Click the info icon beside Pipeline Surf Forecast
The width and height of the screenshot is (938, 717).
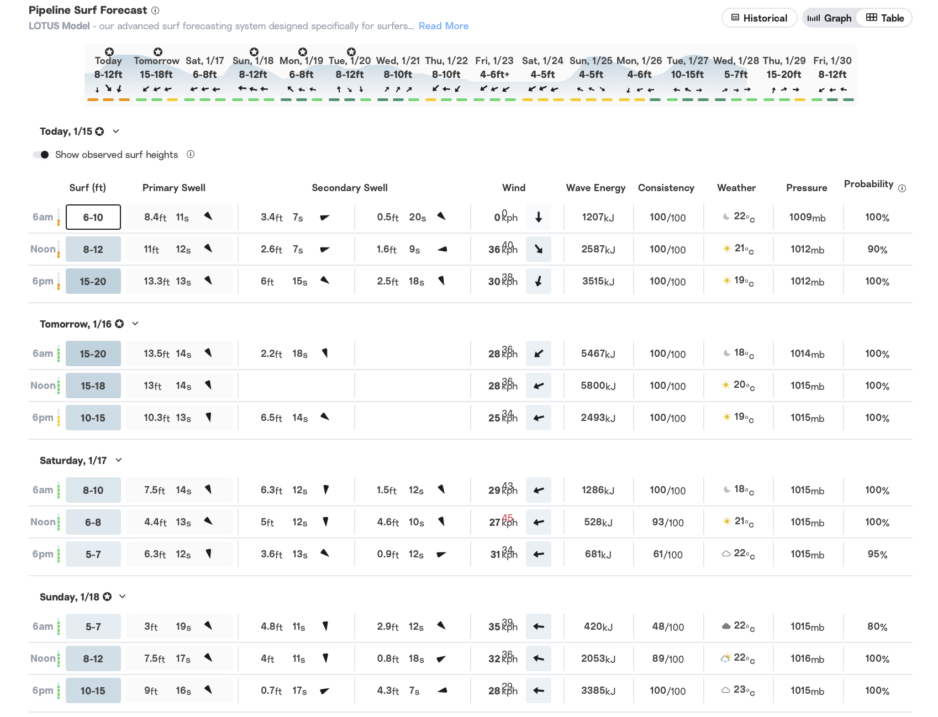tap(155, 10)
